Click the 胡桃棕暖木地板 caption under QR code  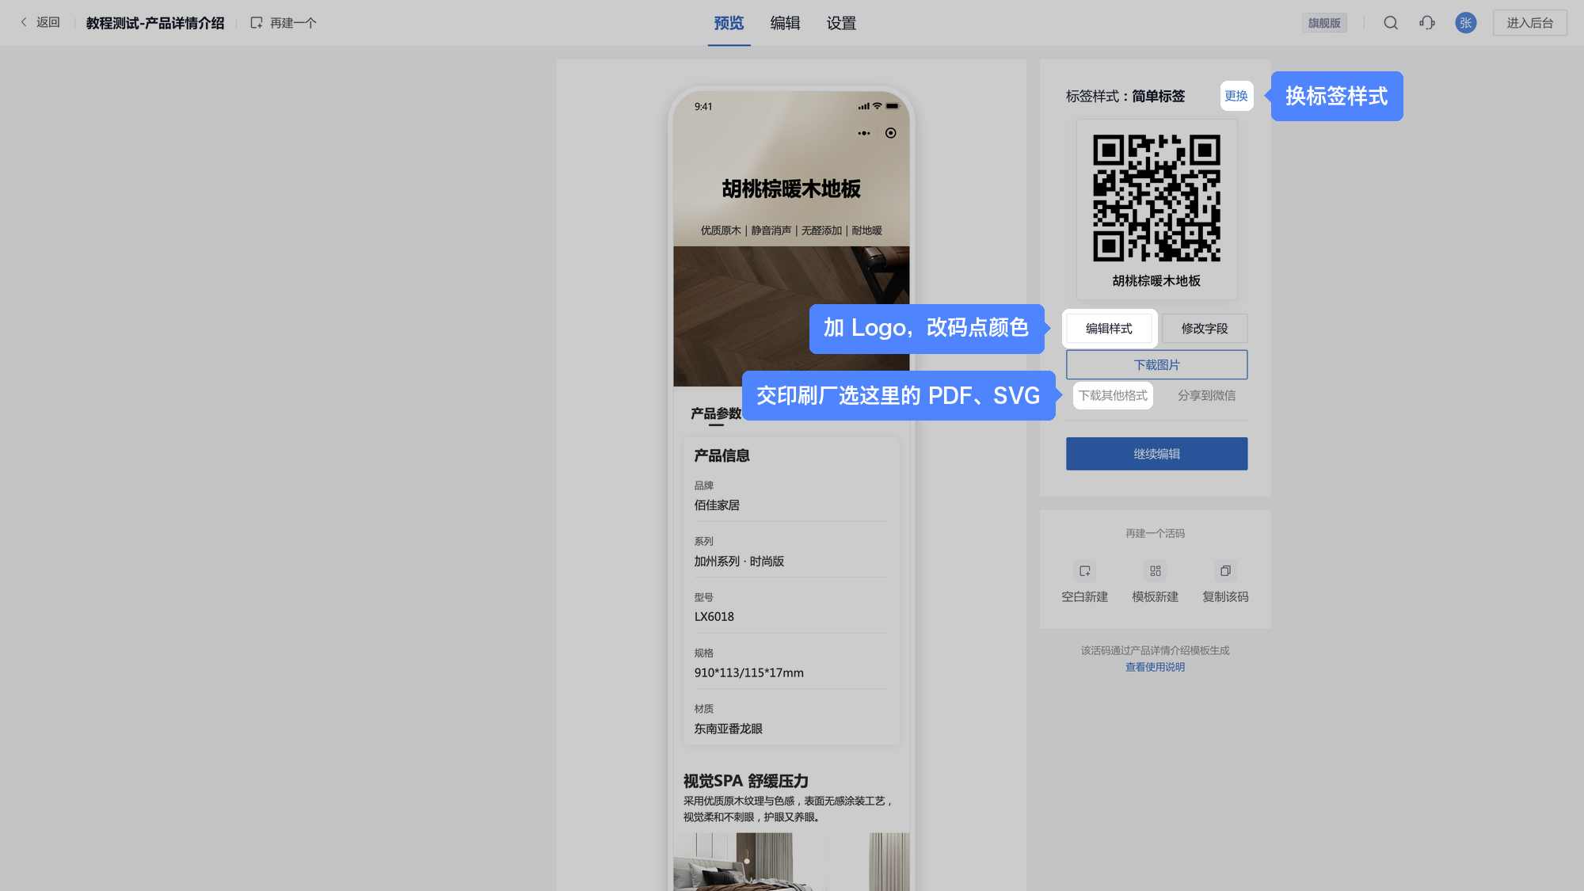click(1156, 281)
